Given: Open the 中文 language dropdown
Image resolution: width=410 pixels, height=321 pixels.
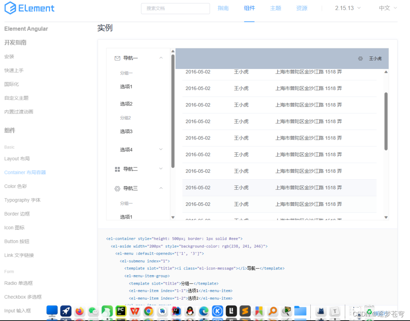Looking at the screenshot, I should click(x=388, y=8).
